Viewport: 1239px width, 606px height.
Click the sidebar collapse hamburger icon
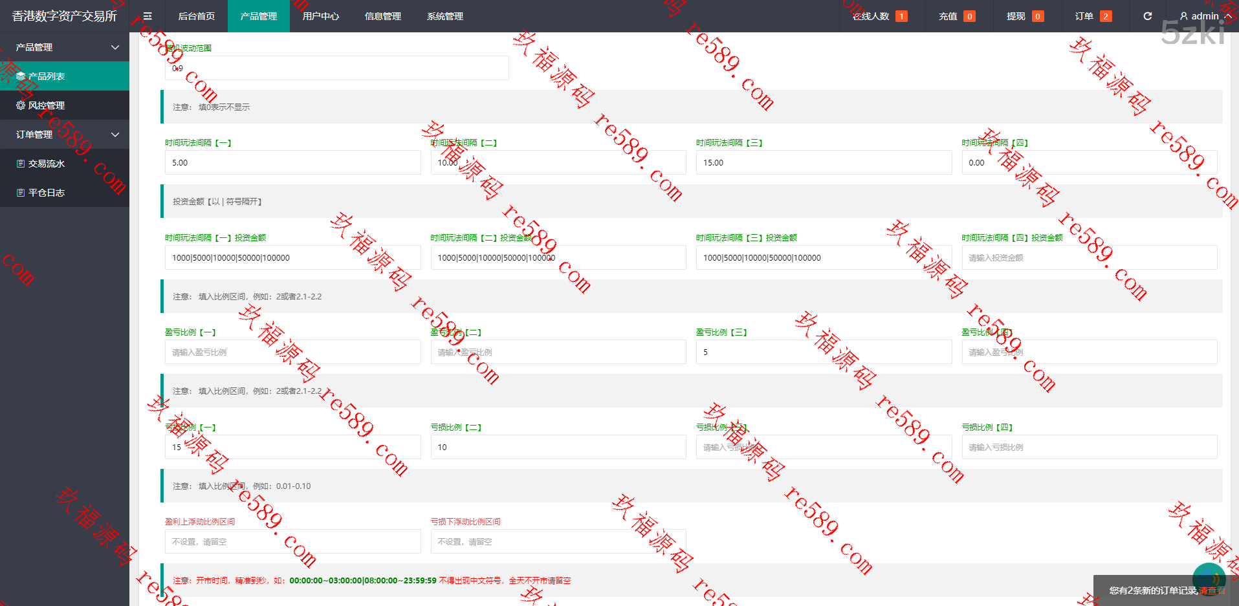(x=148, y=16)
